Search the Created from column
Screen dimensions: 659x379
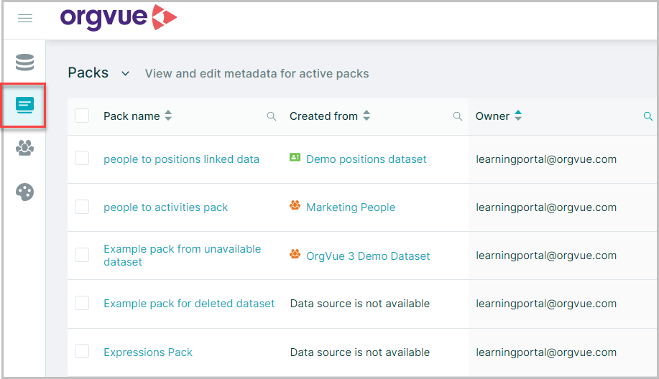pyautogui.click(x=457, y=116)
